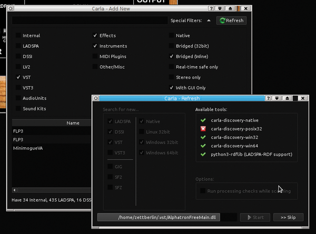The width and height of the screenshot is (316, 234).
Task: Click the shade-up arrow in Carla - Refresh titlebar
Action: point(288,98)
